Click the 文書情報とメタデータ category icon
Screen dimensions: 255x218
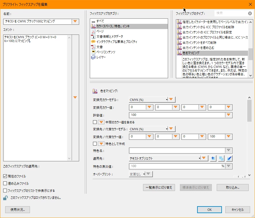(93, 37)
